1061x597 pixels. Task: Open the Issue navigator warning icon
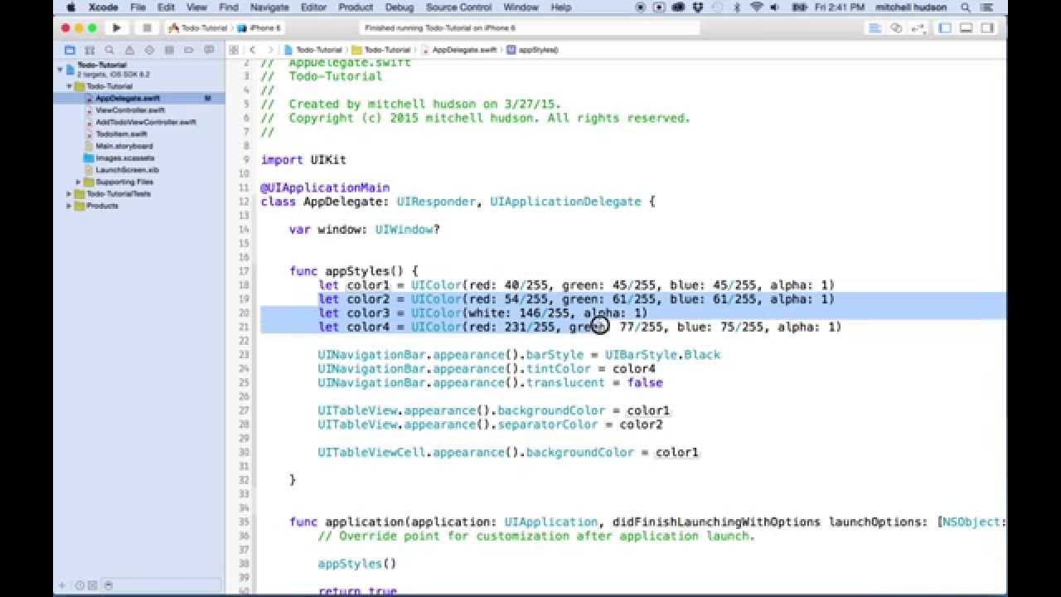pyautogui.click(x=129, y=51)
